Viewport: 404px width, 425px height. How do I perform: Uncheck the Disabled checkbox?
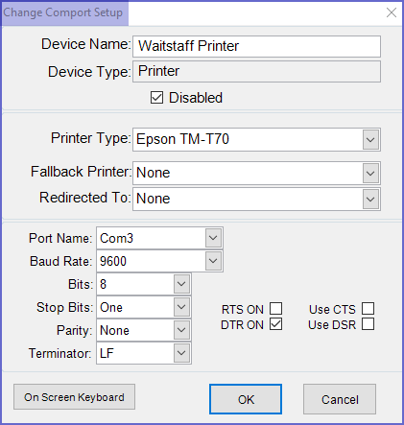coord(156,98)
